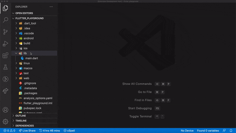Image resolution: width=236 pixels, height=133 pixels.
Task: Open analysis_options.yaml file
Action: 34,98
